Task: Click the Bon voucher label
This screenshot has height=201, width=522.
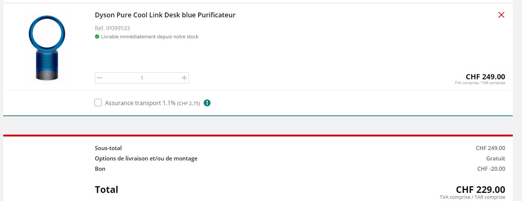Action: tap(100, 169)
